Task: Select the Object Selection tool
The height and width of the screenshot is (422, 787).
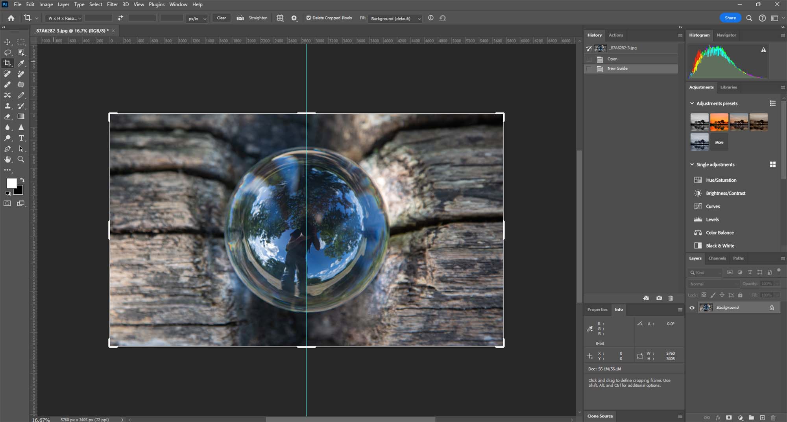Action: (x=21, y=52)
